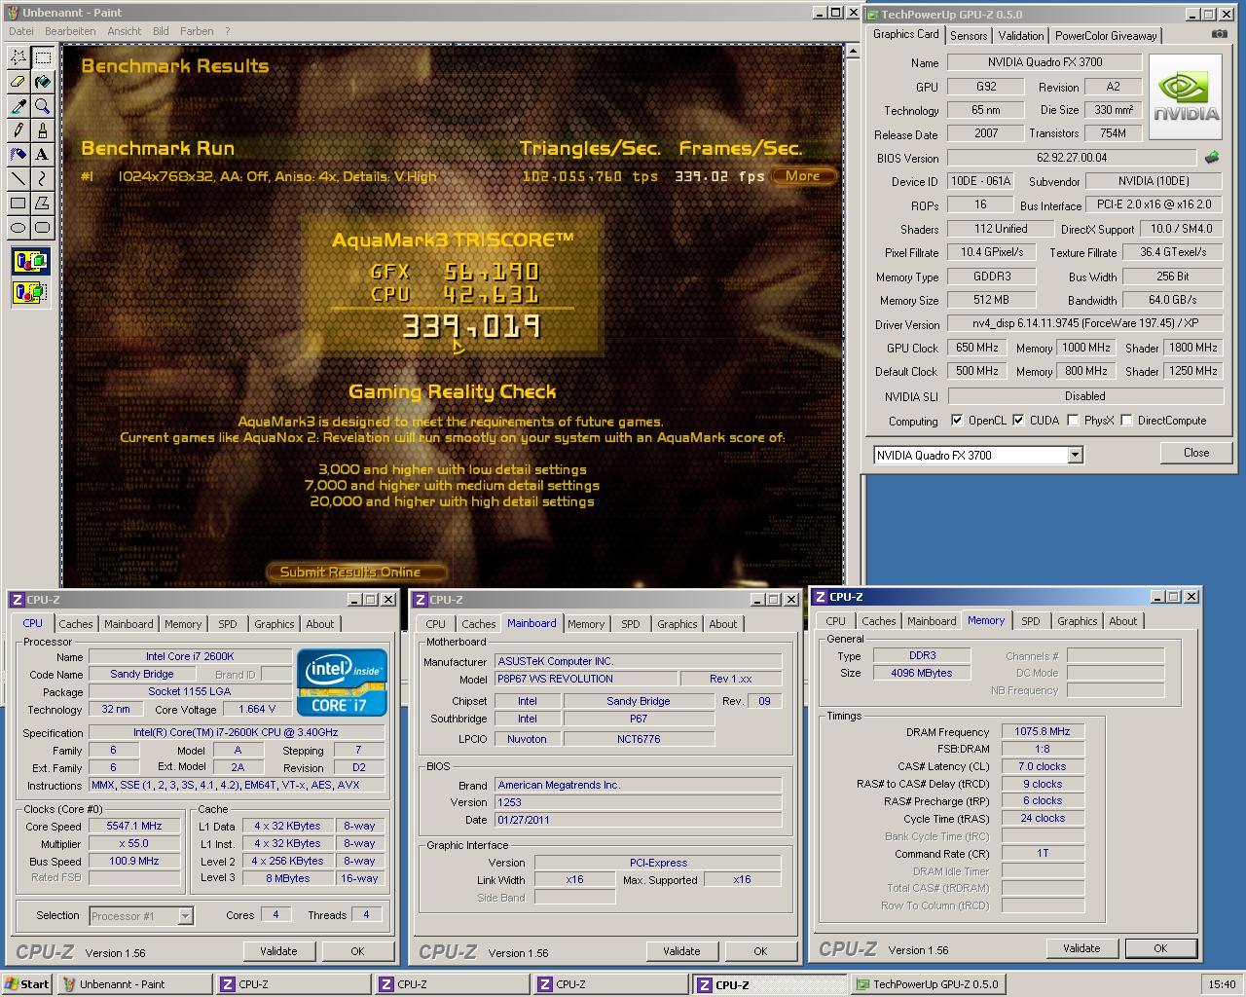Switch to the Sensors tab in GPU-Z
Viewport: 1246px width, 997px height.
pos(969,36)
